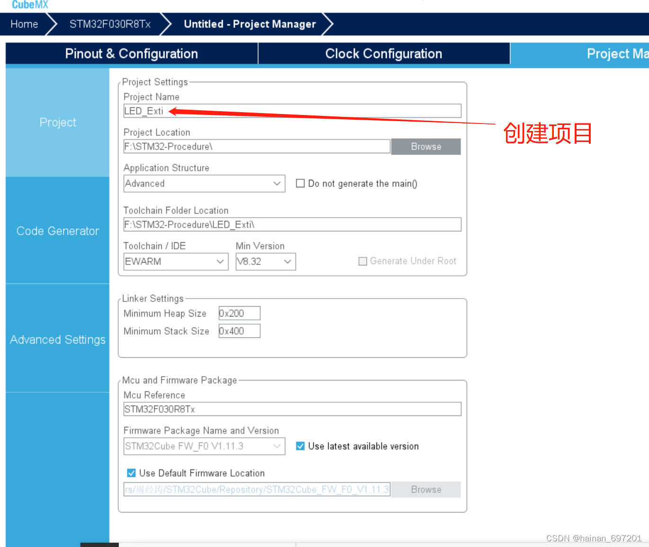Switch to Clock Configuration tab
The image size is (649, 547).
(x=384, y=53)
